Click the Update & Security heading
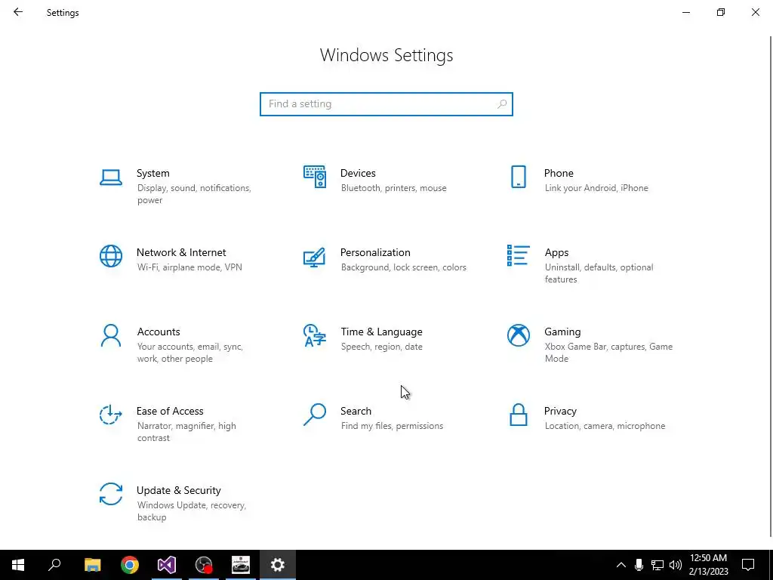This screenshot has width=773, height=580. coord(178,491)
